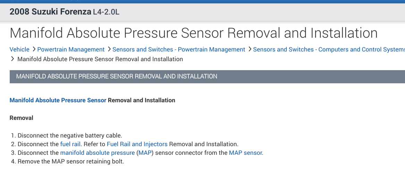Screen dimensions: 405x179
Task: Click the step 4 retaining bolt instruction text
Action: 71,161
